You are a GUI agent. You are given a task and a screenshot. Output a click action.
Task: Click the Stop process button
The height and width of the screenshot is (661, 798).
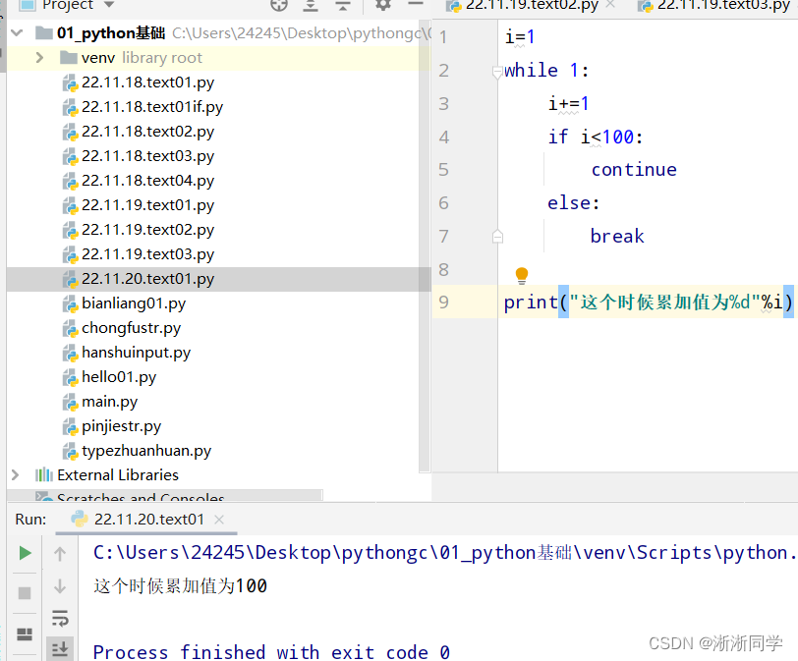click(x=25, y=593)
